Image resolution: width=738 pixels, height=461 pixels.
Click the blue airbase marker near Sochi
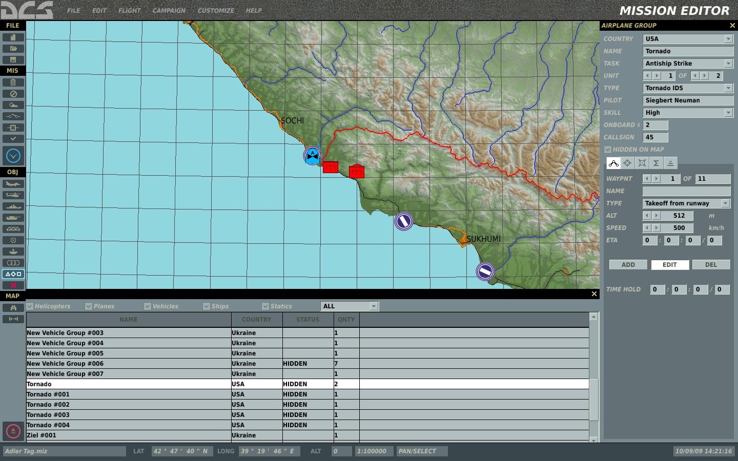coord(312,156)
